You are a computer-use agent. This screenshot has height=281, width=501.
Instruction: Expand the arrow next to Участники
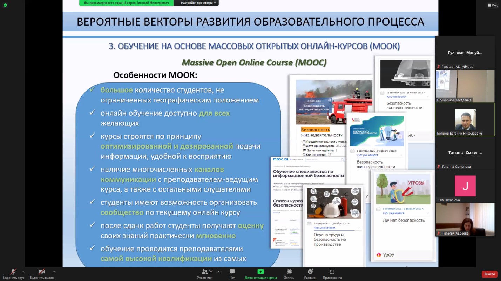click(x=218, y=272)
